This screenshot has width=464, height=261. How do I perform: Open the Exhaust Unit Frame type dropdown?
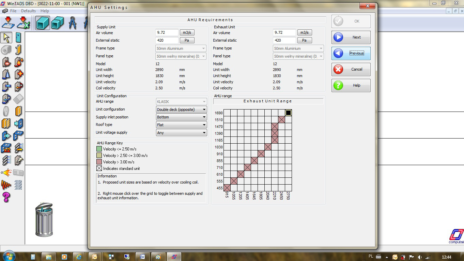[298, 48]
